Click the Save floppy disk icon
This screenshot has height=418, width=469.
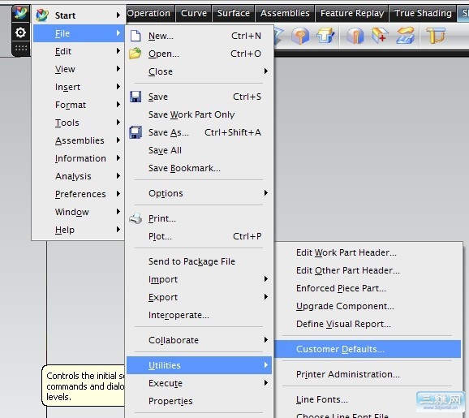coord(136,97)
